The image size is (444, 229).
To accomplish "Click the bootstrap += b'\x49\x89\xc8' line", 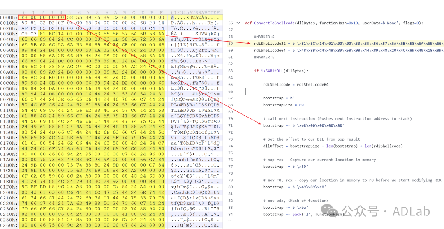I will (295, 187).
